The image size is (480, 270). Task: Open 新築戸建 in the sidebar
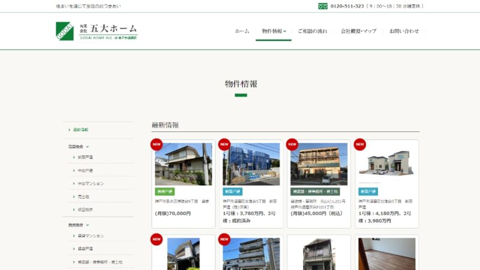click(x=85, y=157)
